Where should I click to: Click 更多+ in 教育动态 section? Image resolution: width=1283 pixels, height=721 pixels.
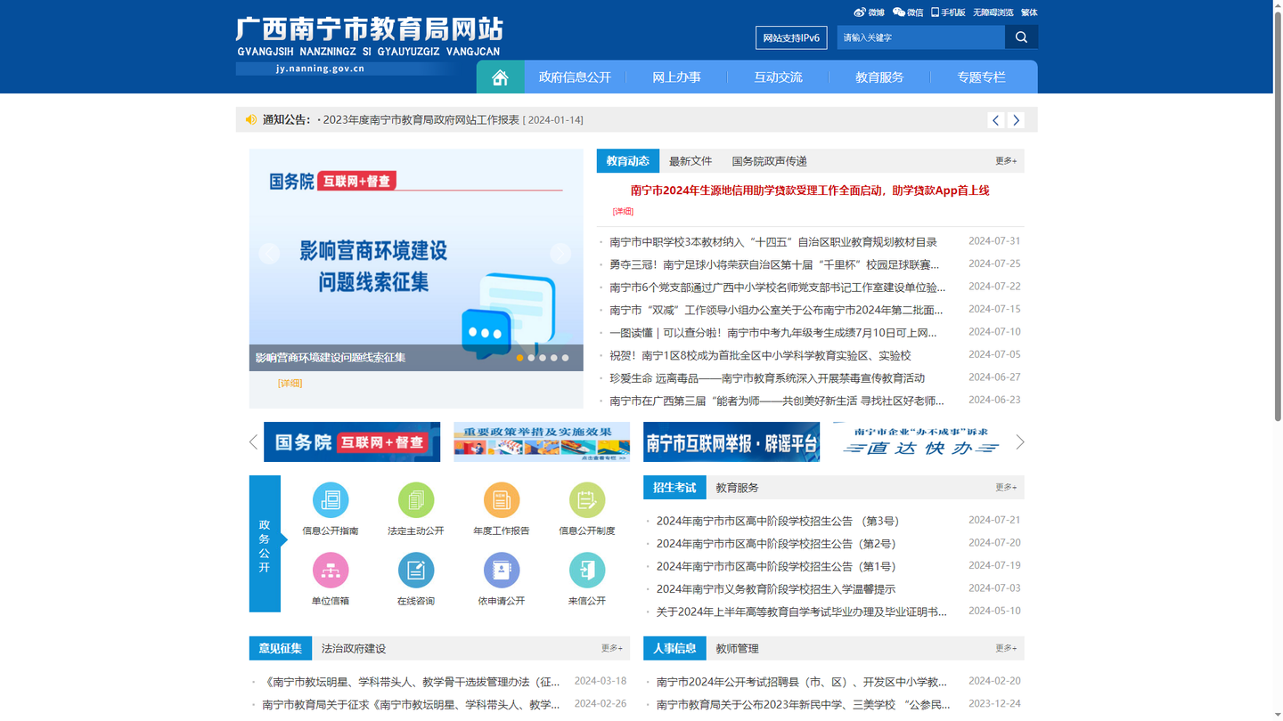pos(1006,161)
